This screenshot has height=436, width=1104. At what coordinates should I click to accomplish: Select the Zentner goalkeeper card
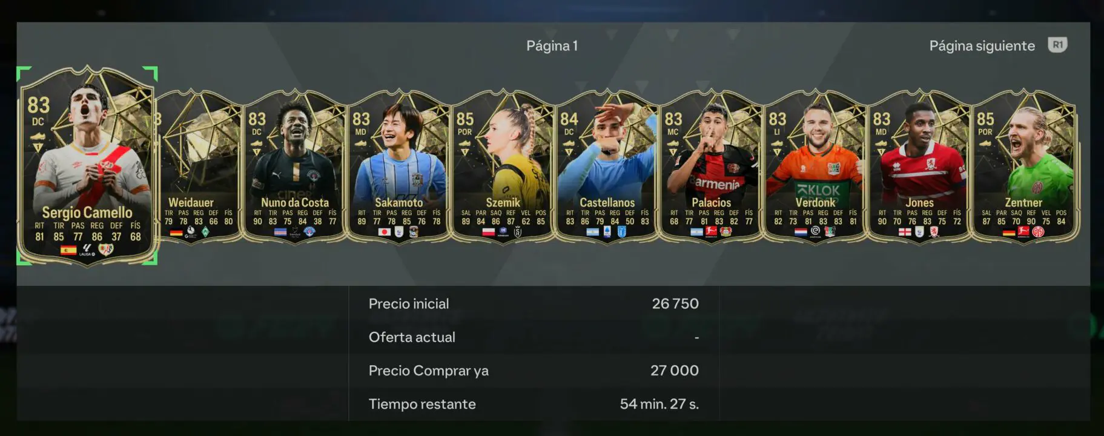coord(1023,167)
